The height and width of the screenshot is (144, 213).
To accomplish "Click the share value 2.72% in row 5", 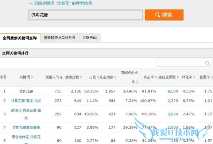I will 92,141.
